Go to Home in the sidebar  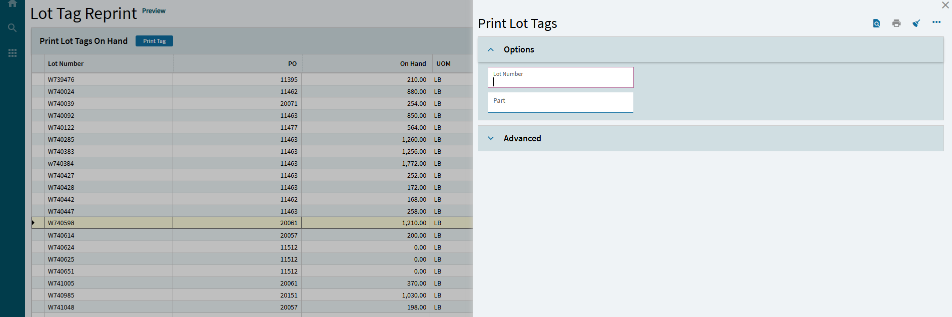point(13,4)
